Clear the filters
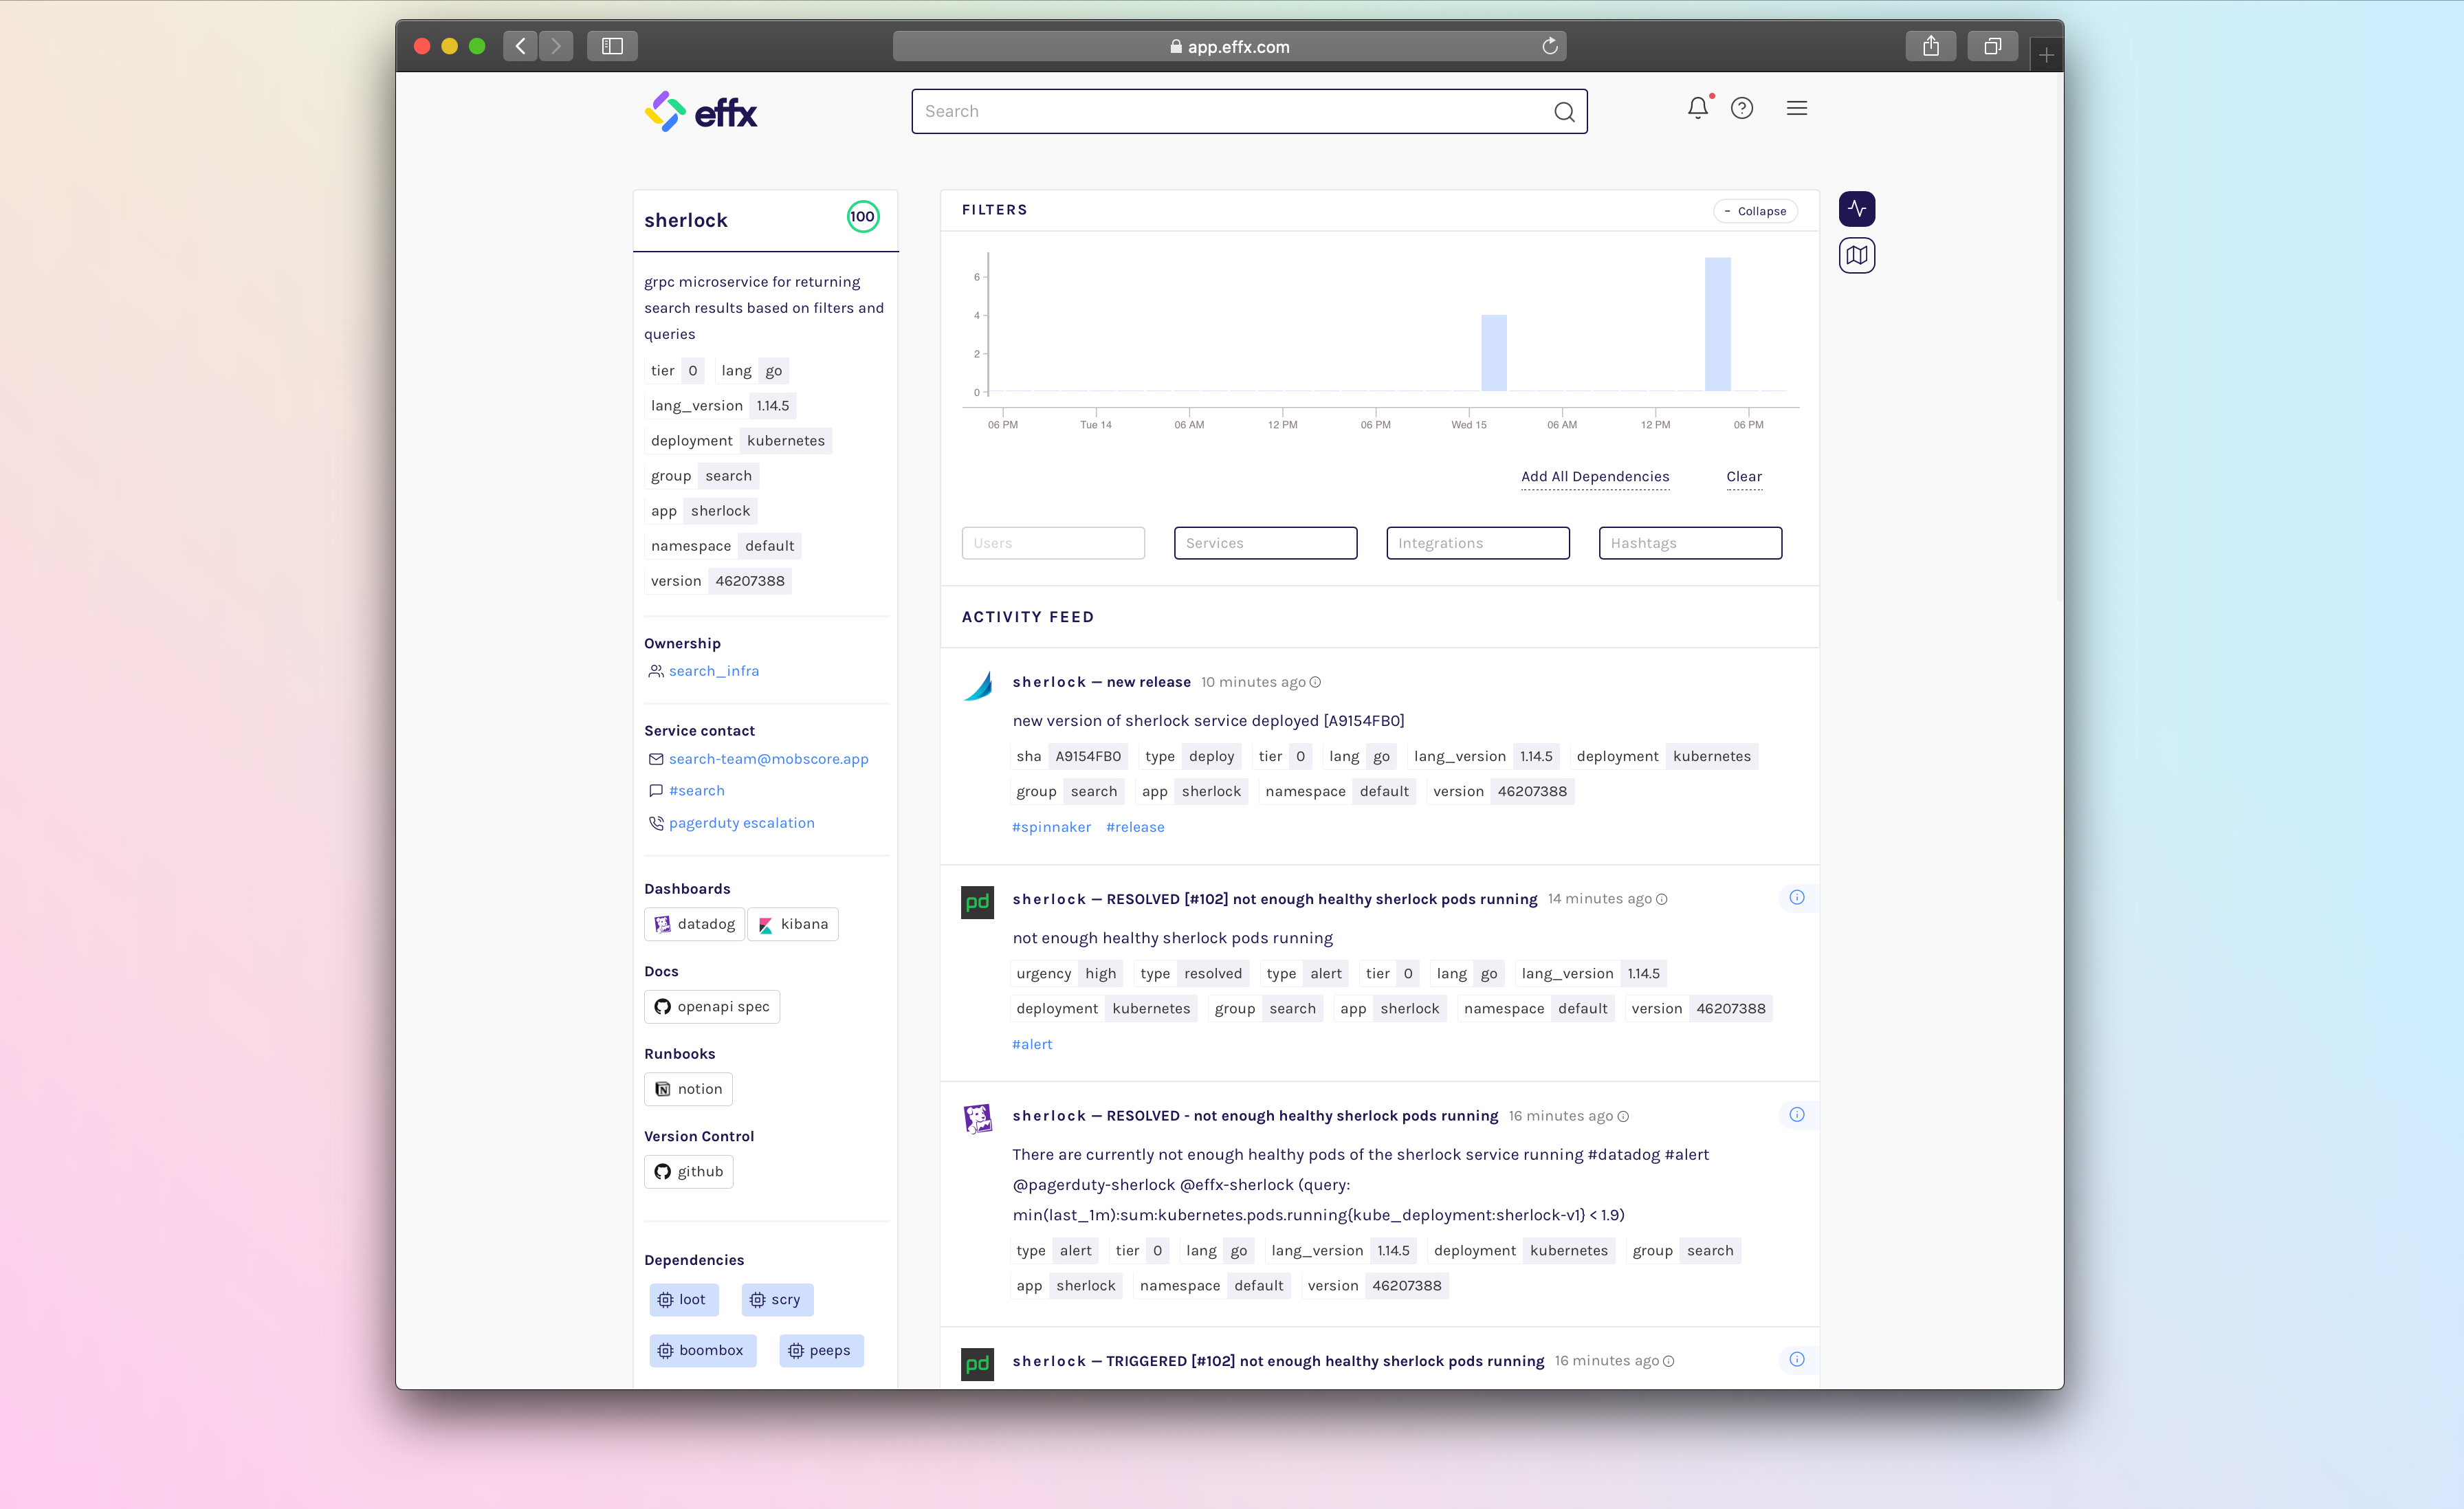2464x1509 pixels. pyautogui.click(x=1744, y=477)
